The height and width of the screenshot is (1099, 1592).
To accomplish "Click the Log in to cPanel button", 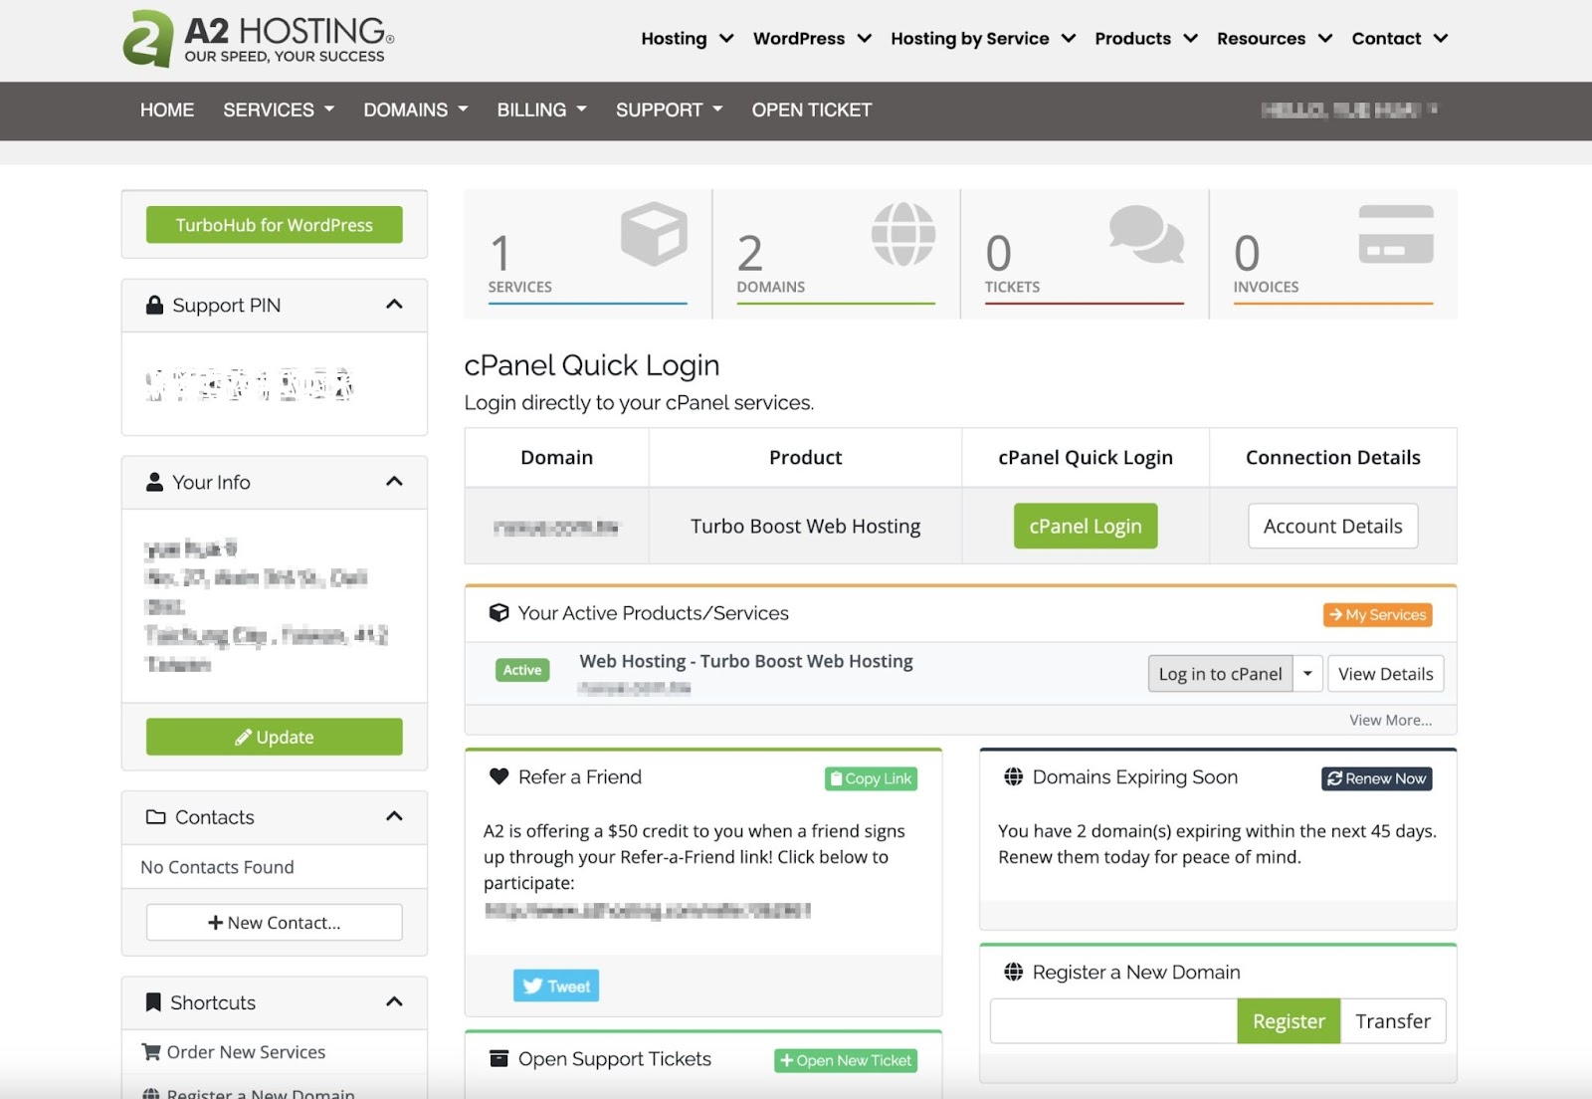I will 1220,674.
